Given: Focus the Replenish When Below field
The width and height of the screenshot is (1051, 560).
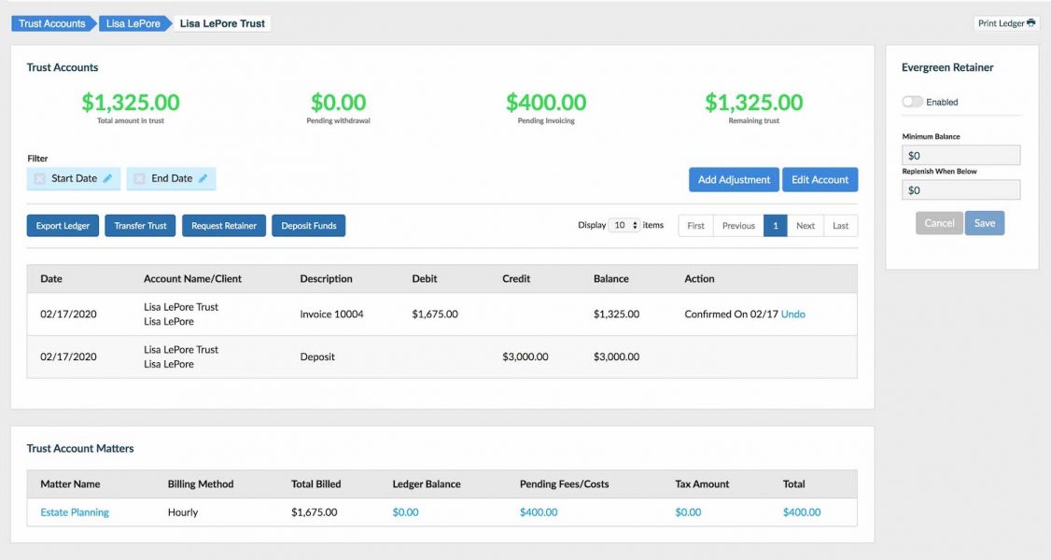Looking at the screenshot, I should coord(960,190).
